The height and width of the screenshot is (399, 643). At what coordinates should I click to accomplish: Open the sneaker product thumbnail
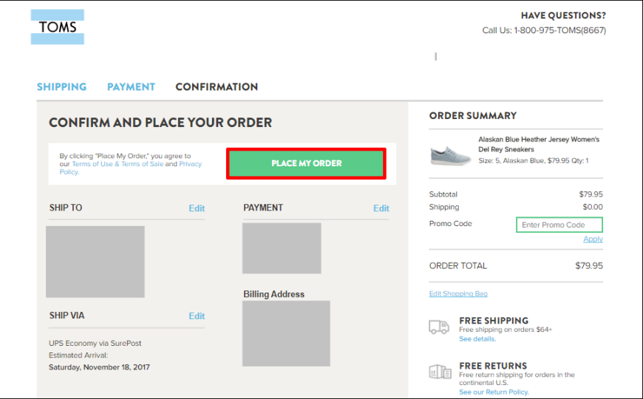tap(451, 154)
